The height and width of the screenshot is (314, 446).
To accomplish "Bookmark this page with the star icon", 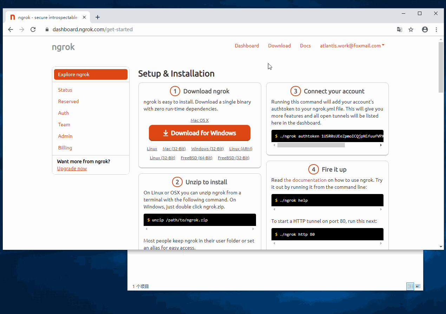I will click(x=411, y=29).
